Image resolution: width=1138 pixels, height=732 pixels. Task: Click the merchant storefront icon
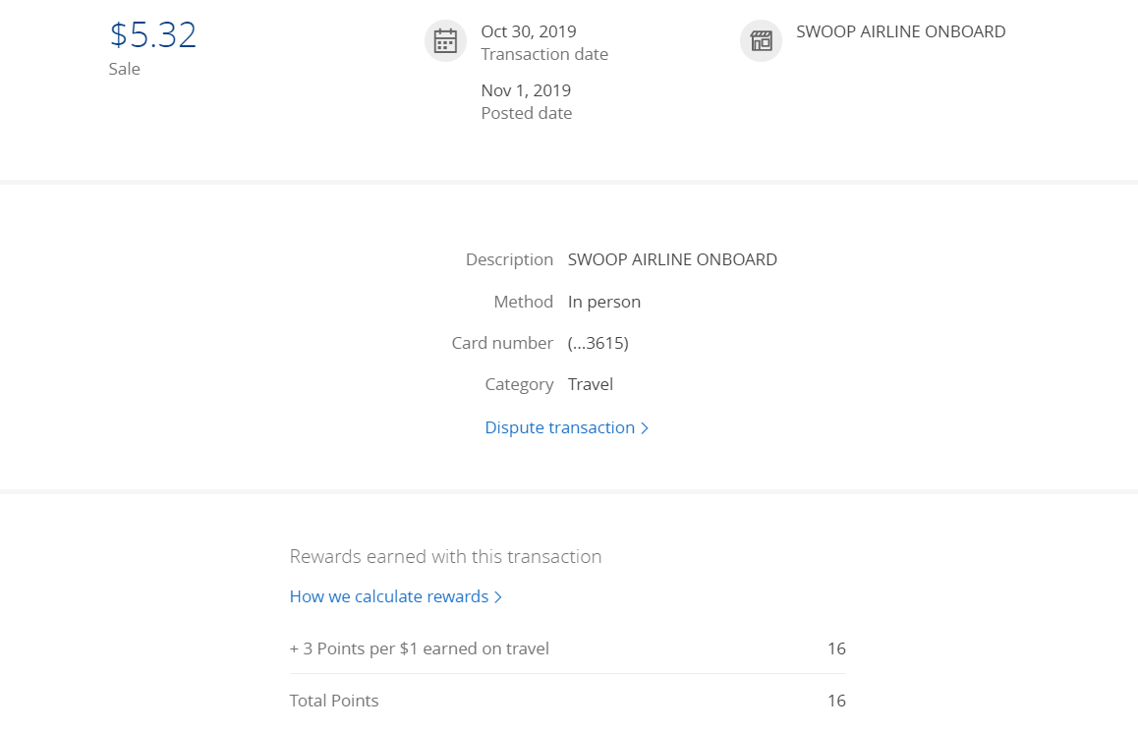click(x=761, y=40)
